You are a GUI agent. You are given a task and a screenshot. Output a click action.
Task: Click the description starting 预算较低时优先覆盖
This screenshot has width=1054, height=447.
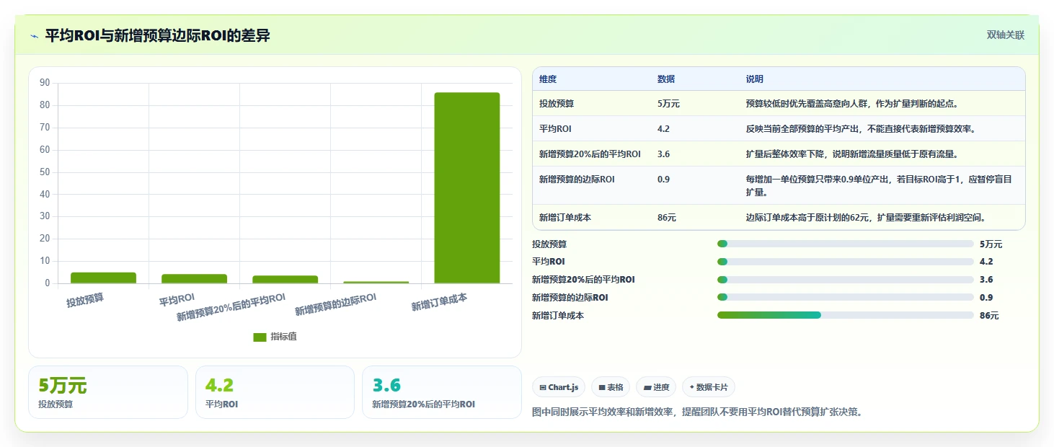pos(852,104)
